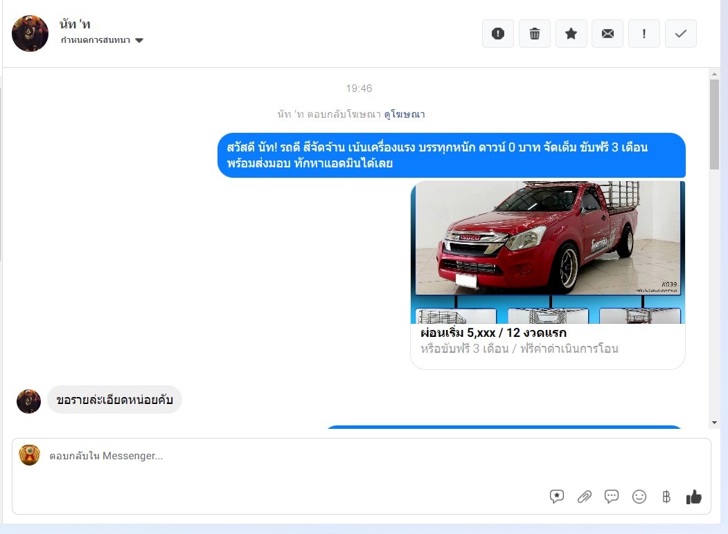Click the baht payment request icon
This screenshot has width=728, height=534.
[666, 497]
